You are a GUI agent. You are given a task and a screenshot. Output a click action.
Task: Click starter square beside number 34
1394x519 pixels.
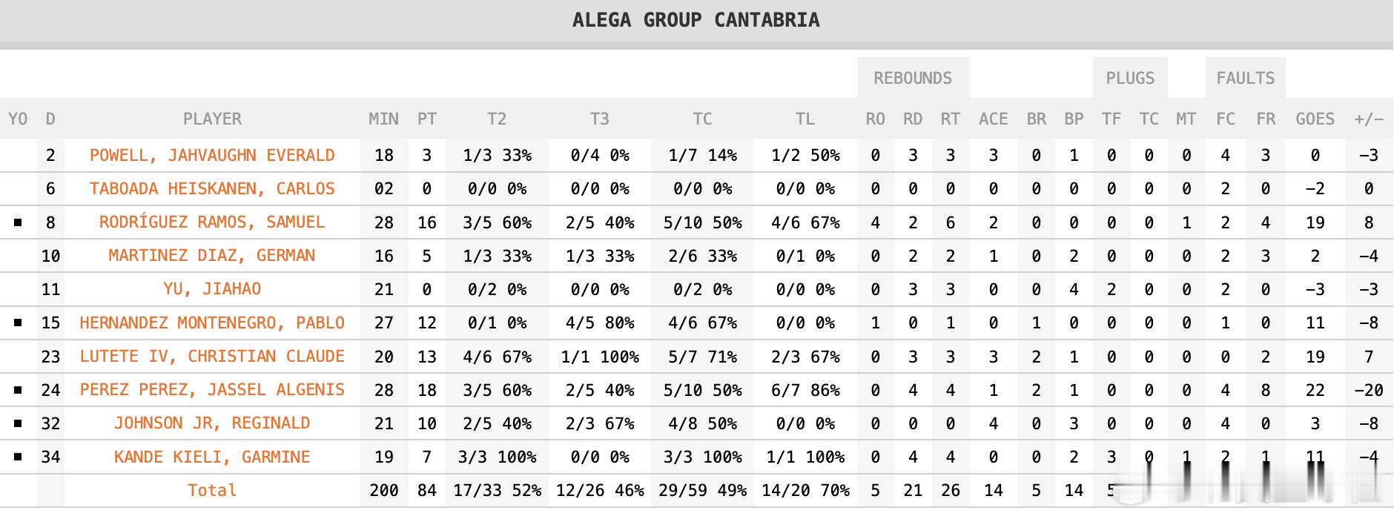coord(18,457)
